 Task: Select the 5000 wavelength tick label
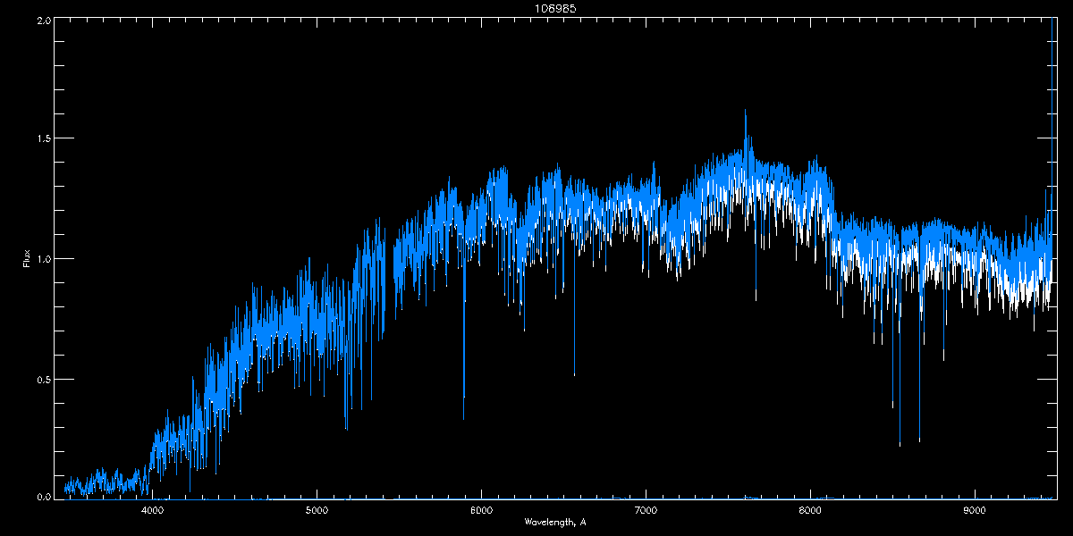pos(317,510)
